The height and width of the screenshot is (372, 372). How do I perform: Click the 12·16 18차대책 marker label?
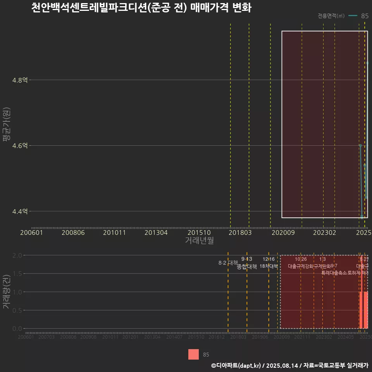pyautogui.click(x=269, y=263)
